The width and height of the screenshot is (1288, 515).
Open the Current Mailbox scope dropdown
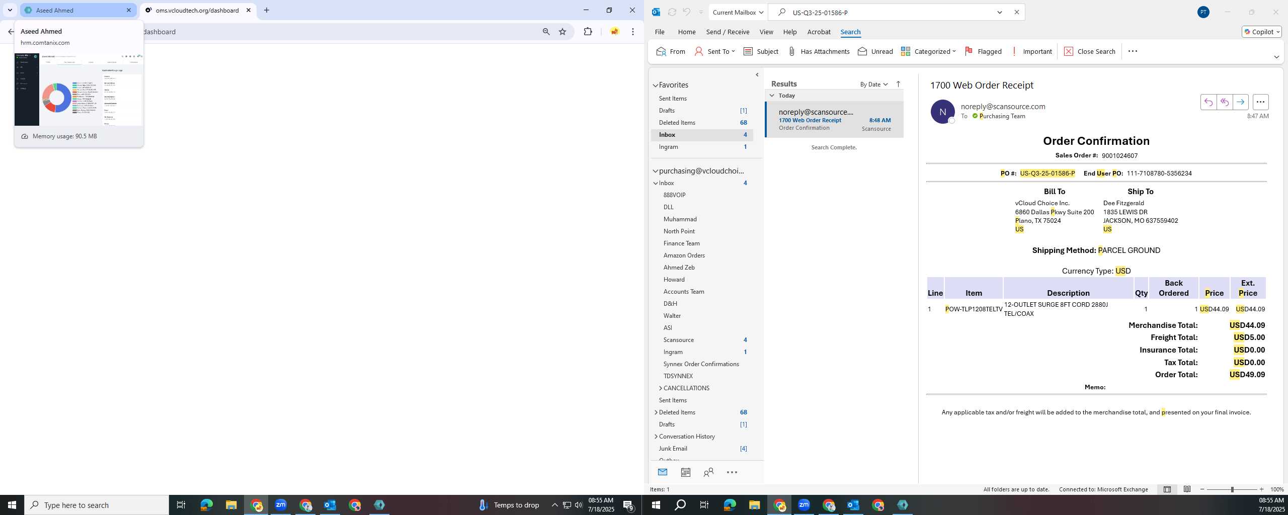[x=738, y=12]
